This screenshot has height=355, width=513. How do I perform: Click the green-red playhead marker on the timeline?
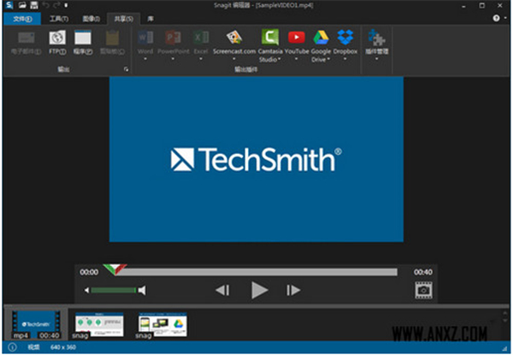coord(115,269)
